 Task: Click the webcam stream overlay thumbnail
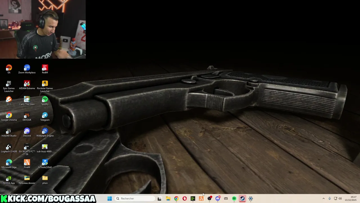tap(43, 29)
